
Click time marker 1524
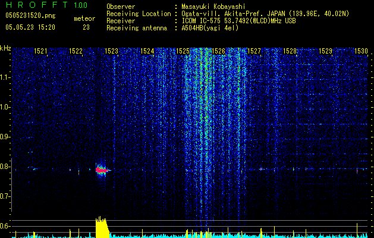(147, 51)
